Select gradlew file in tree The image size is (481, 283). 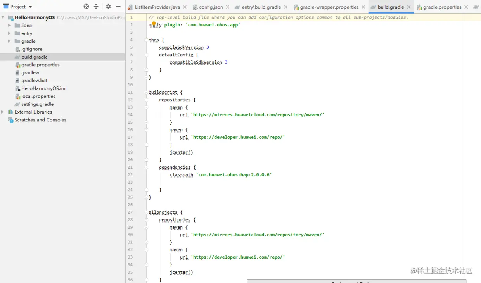tap(30, 72)
